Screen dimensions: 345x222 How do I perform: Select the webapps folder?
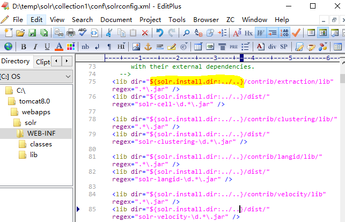click(x=36, y=112)
